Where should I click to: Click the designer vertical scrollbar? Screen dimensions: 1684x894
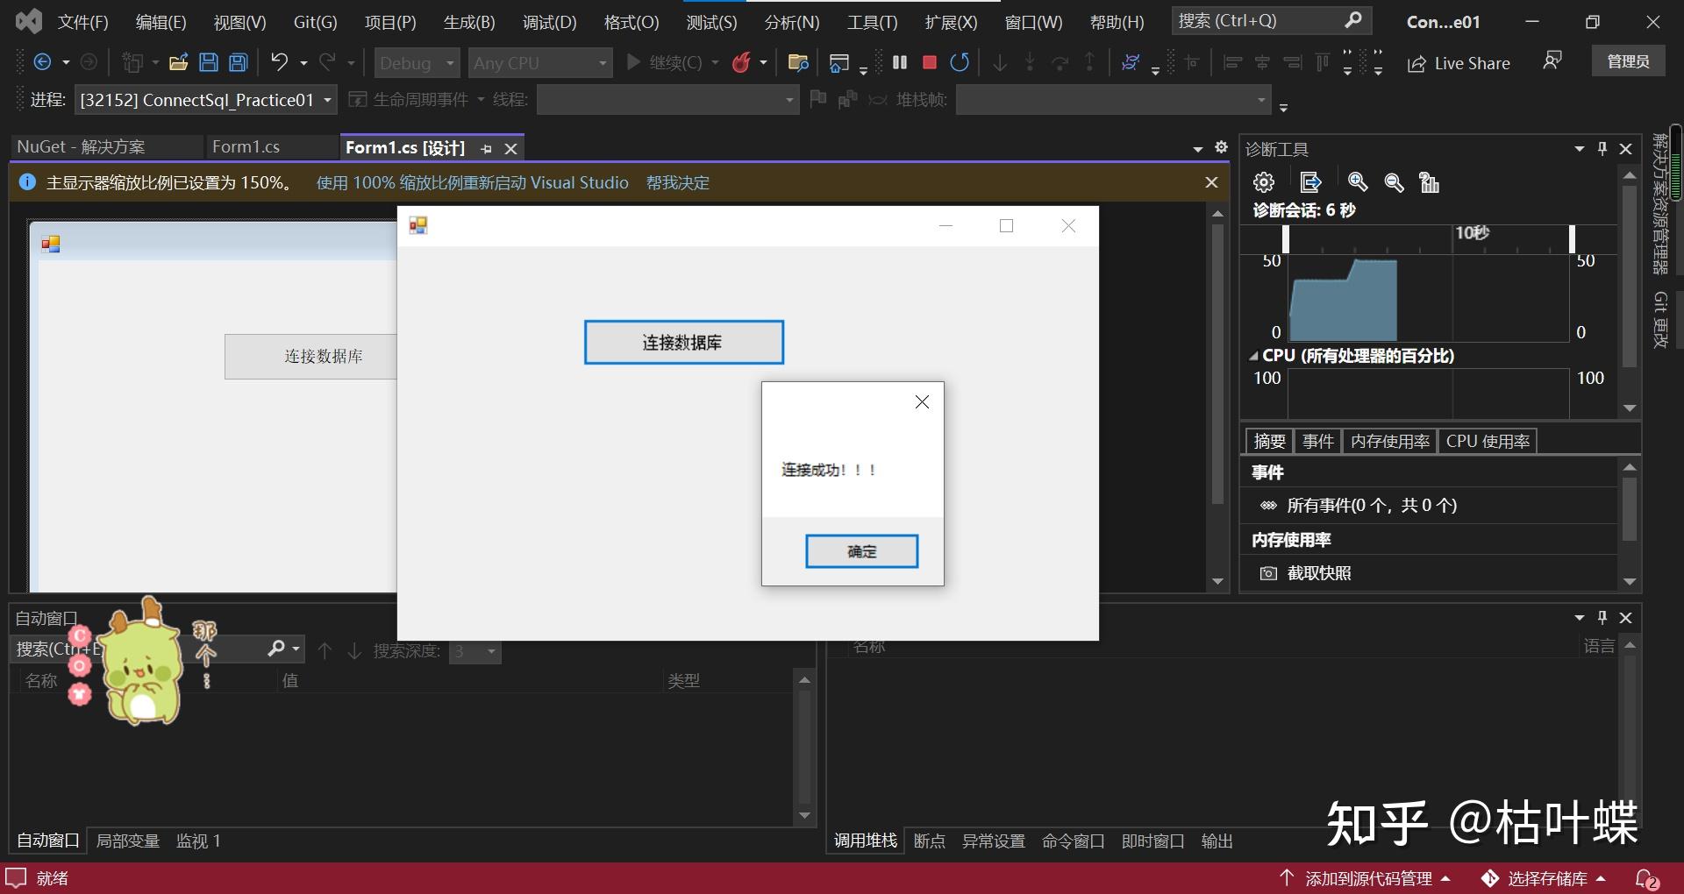pos(1217,364)
